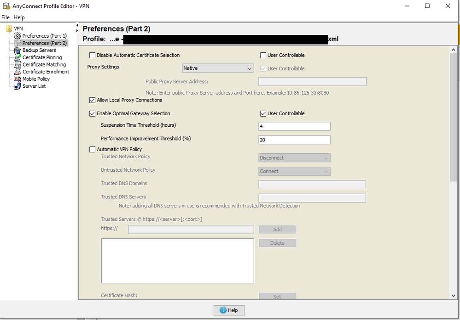Viewport: 460px width, 320px height.
Task: Uncheck Allow Local Proxy Connections
Action: [x=93, y=100]
